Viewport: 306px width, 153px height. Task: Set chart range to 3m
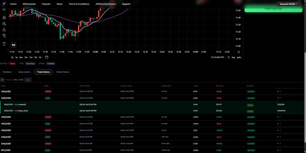tap(26, 57)
